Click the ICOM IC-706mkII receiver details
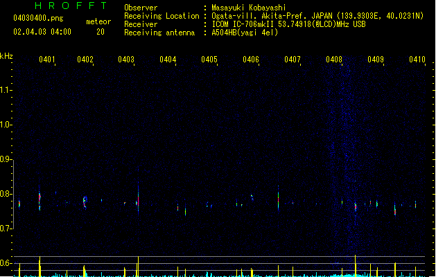This screenshot has height=277, width=436. pos(288,24)
